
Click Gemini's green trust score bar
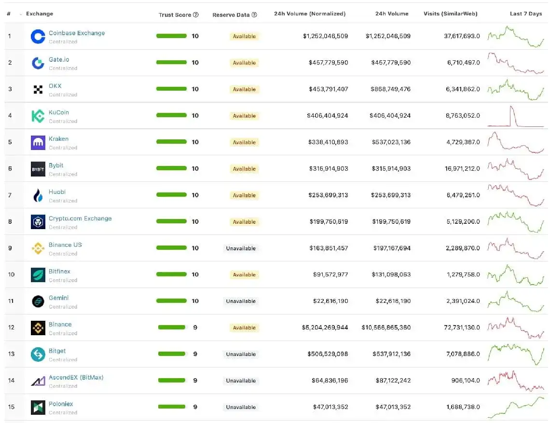click(171, 301)
